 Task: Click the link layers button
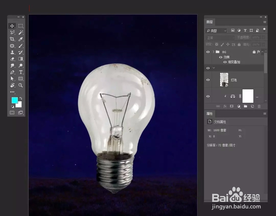[x=218, y=106]
